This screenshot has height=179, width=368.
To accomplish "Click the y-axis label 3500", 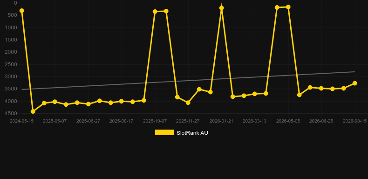I will coord(11,89).
